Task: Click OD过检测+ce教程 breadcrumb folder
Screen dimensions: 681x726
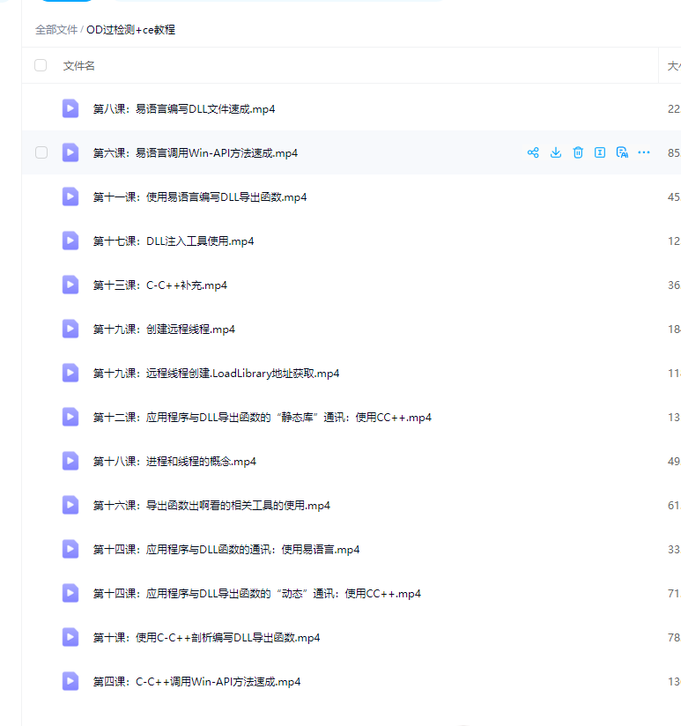Action: [130, 30]
